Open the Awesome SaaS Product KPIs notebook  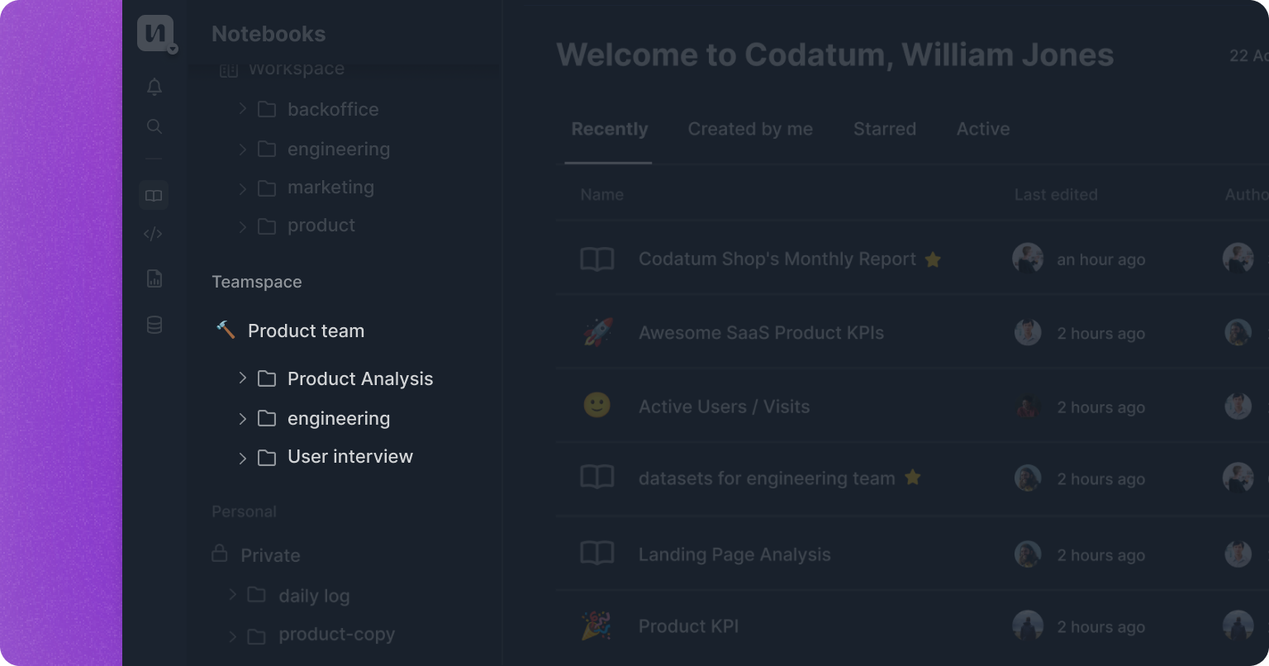pyautogui.click(x=760, y=333)
